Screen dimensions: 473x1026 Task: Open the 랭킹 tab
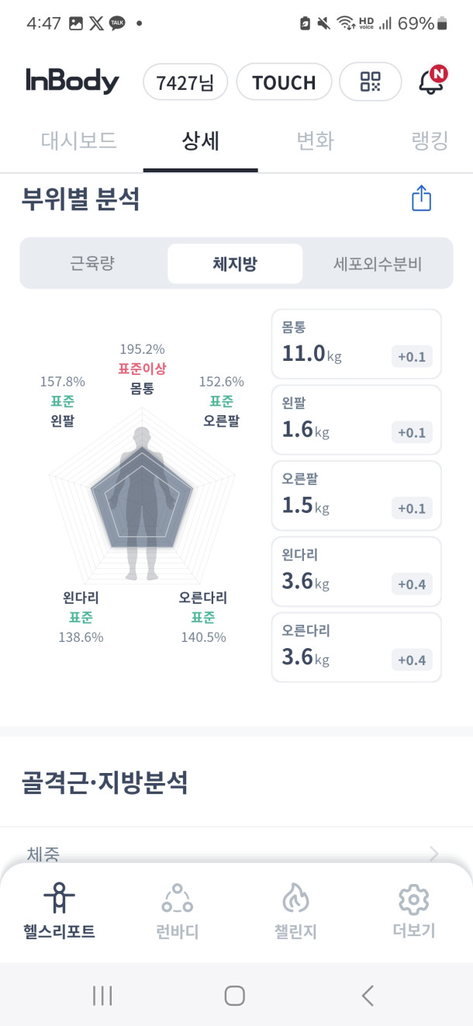tap(430, 141)
